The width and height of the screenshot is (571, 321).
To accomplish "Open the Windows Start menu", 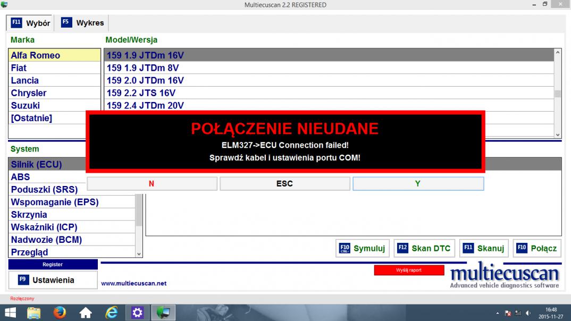I will [10, 312].
